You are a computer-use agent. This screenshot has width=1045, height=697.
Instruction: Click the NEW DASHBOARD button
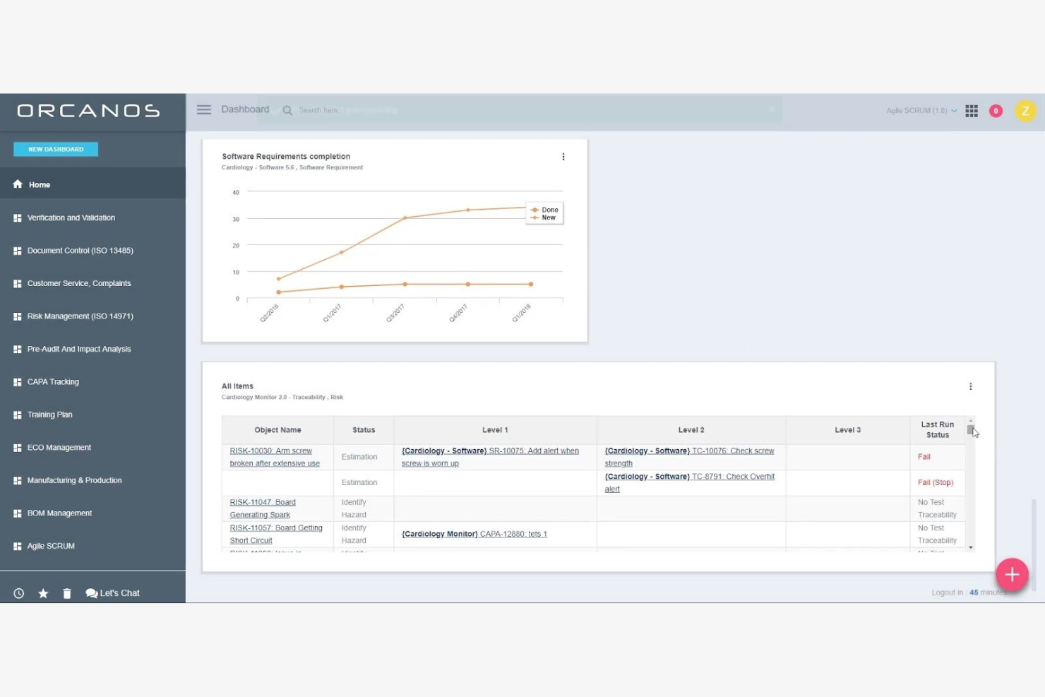pos(55,149)
